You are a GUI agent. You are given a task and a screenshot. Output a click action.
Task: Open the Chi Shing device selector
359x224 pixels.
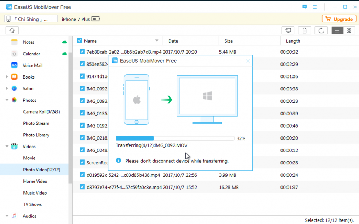click(31, 19)
